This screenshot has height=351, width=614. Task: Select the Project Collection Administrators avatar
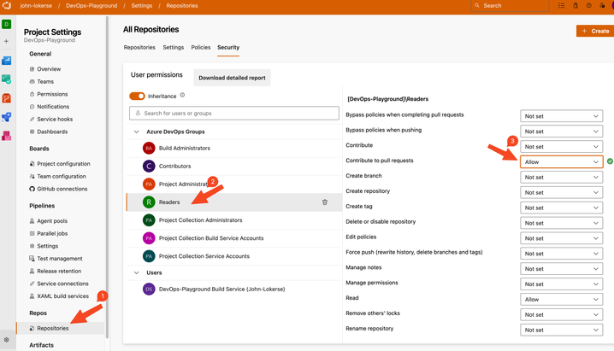pyautogui.click(x=149, y=220)
